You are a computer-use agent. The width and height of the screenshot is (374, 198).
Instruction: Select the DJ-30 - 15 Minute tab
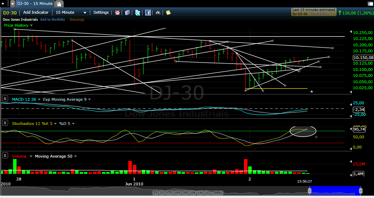click(35, 4)
